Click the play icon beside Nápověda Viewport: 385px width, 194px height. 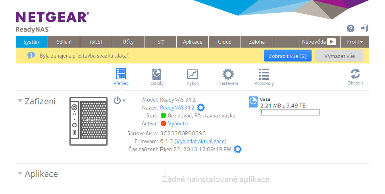pos(331,42)
